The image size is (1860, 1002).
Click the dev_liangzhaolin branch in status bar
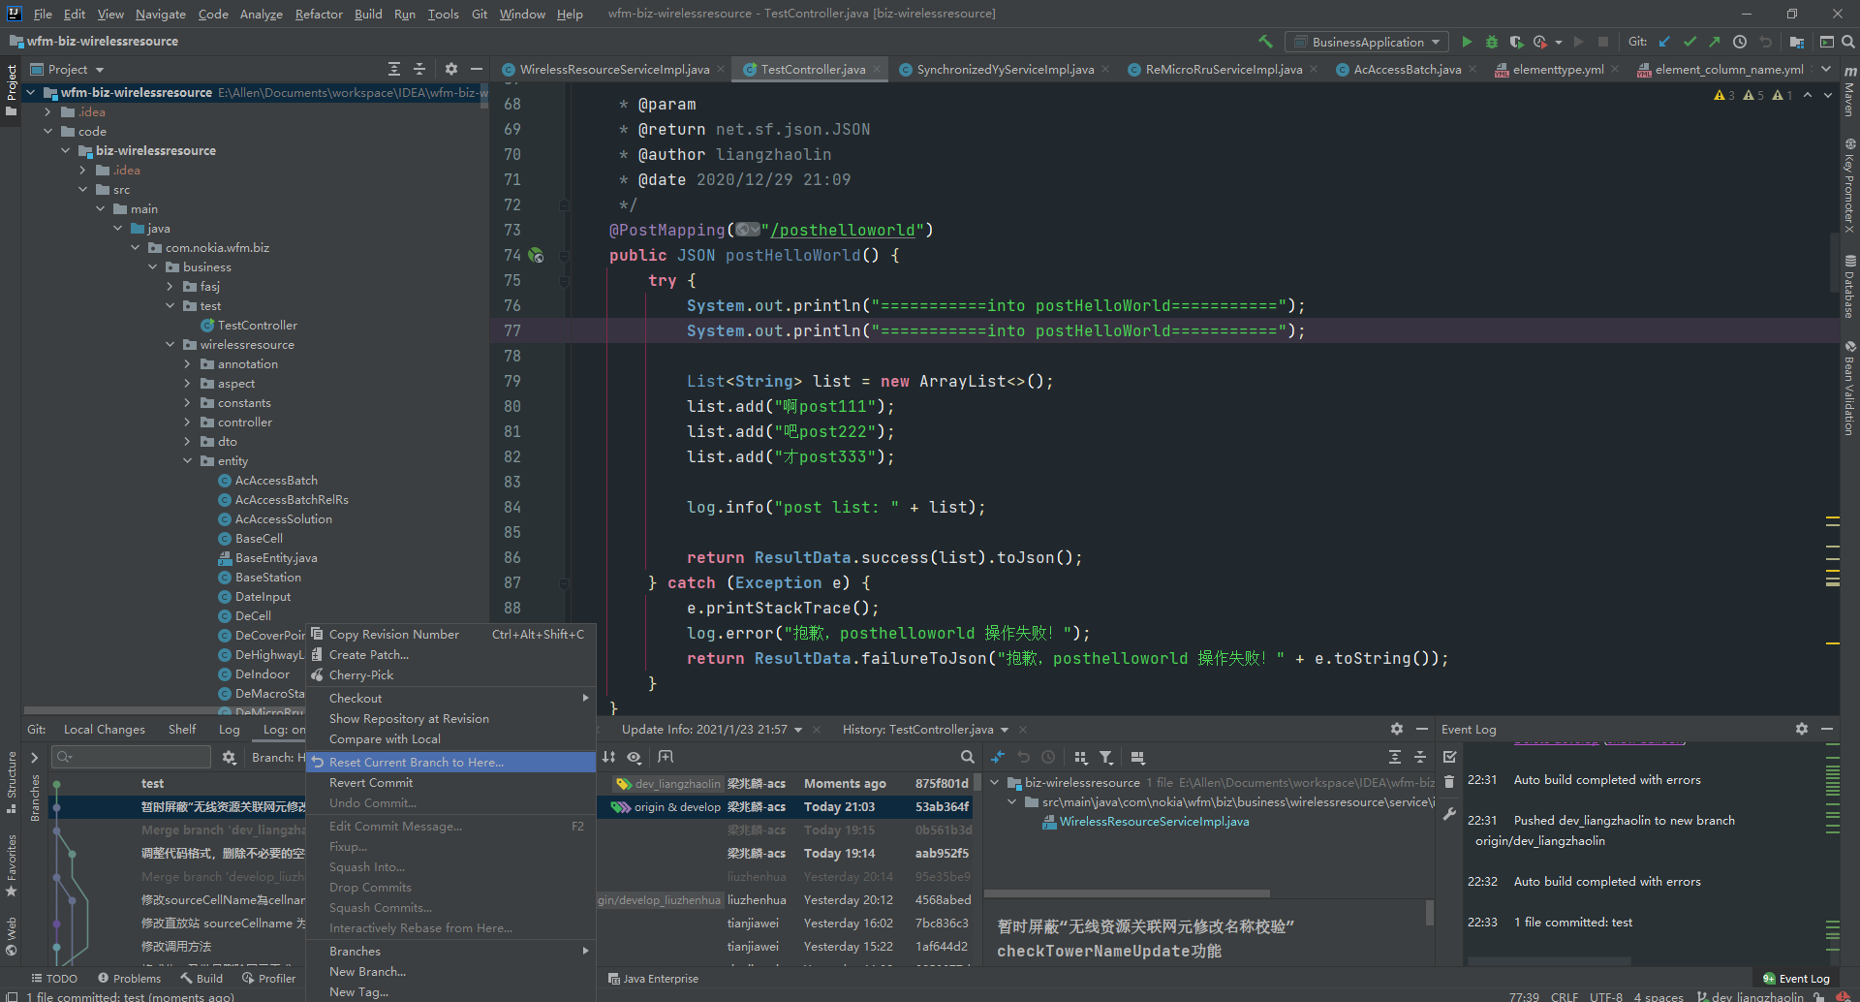click(1751, 995)
